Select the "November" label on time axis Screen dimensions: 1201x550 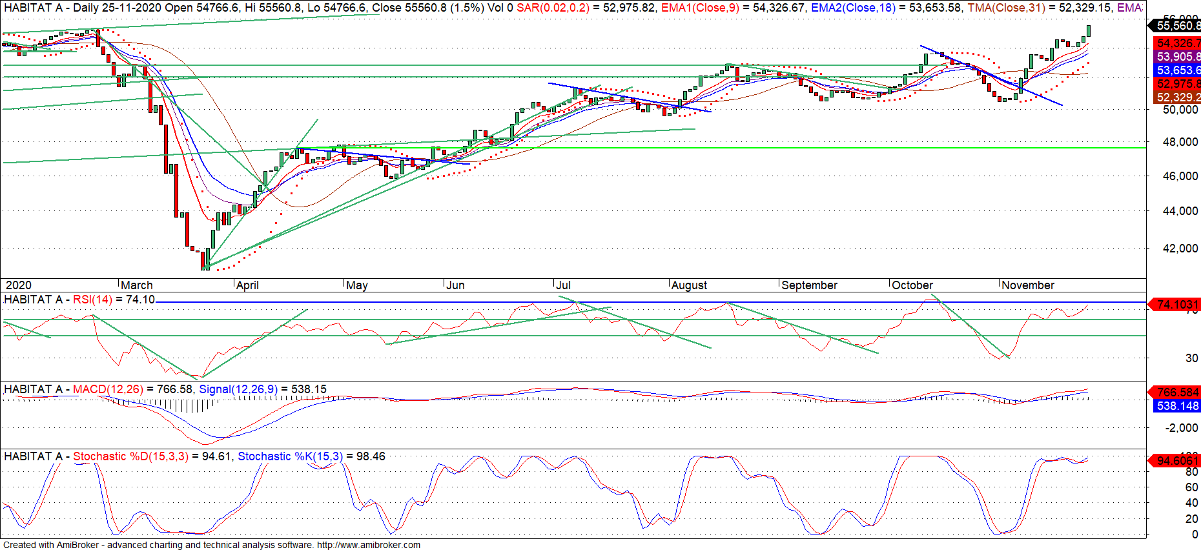(1028, 285)
